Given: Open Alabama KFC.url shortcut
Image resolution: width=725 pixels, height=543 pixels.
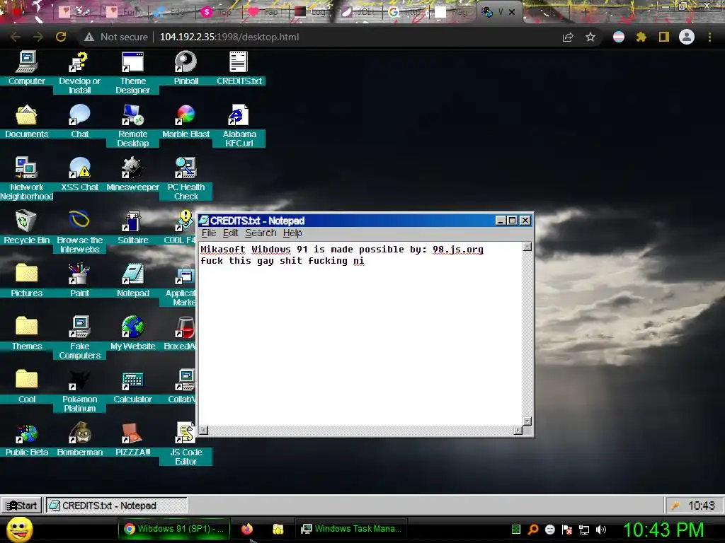Looking at the screenshot, I should click(x=239, y=126).
